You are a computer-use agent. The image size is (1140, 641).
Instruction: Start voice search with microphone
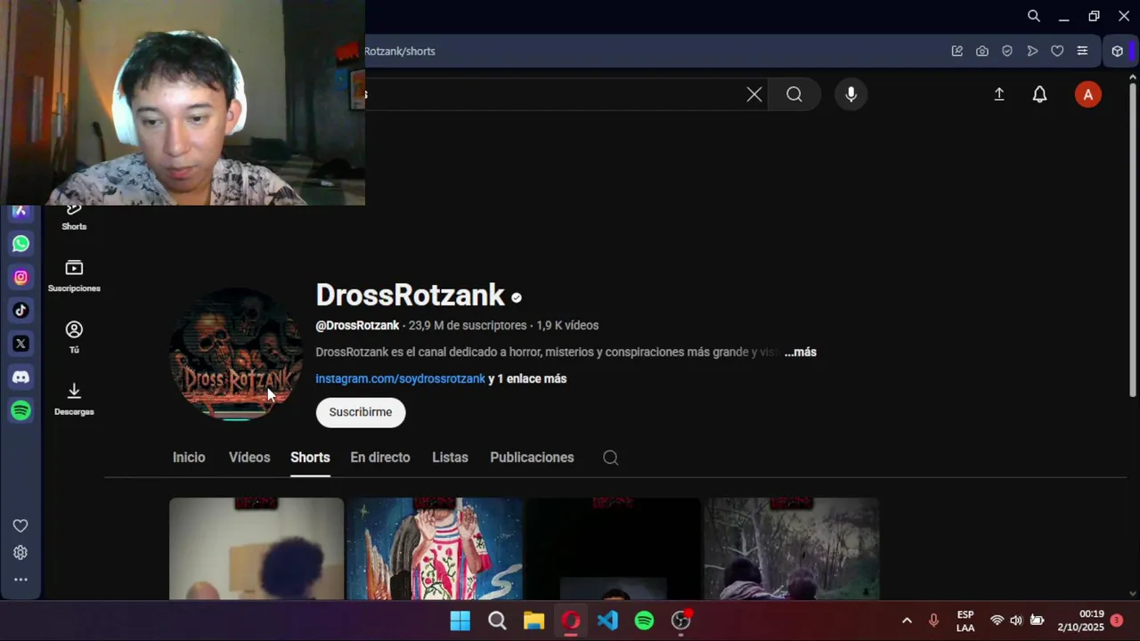click(851, 94)
